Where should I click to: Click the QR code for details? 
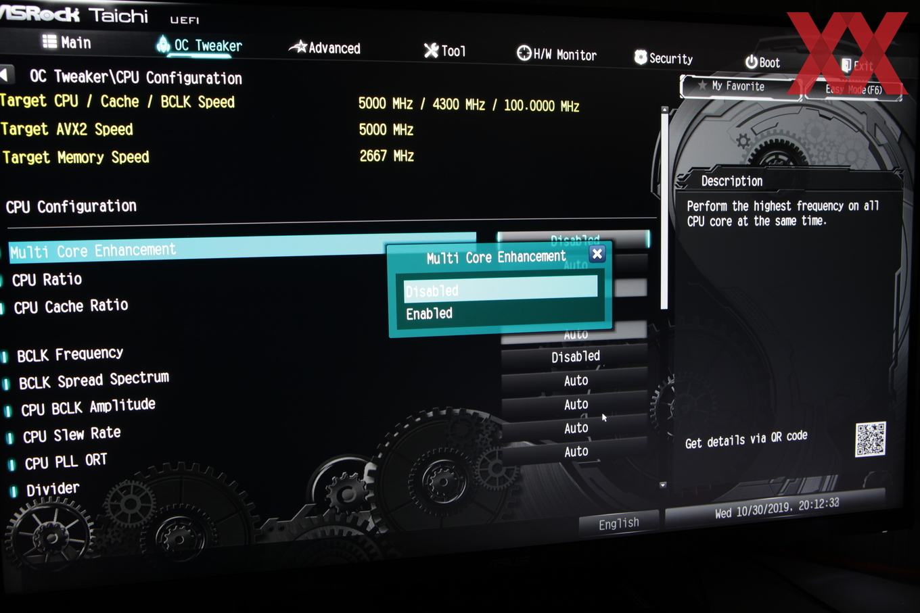pos(871,439)
